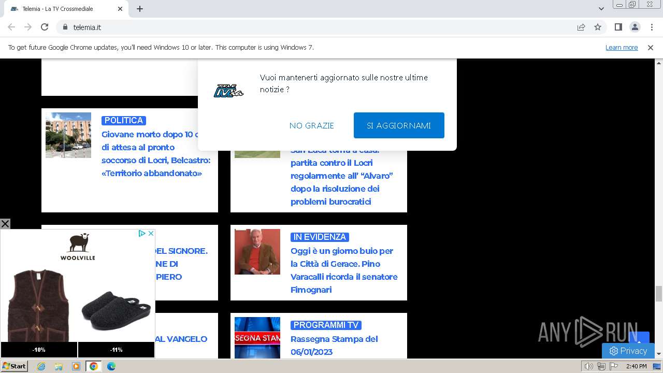Open Giovane morto dopo 10 ore article
The width and height of the screenshot is (663, 373).
coord(155,154)
